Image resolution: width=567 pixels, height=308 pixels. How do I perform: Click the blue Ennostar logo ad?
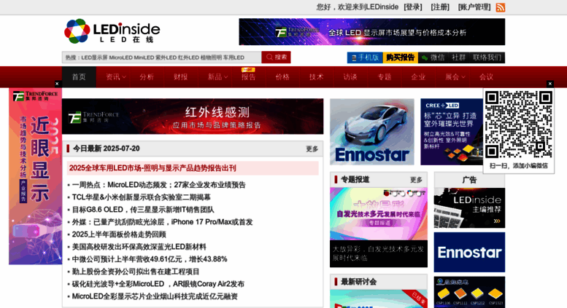pyautogui.click(x=469, y=252)
